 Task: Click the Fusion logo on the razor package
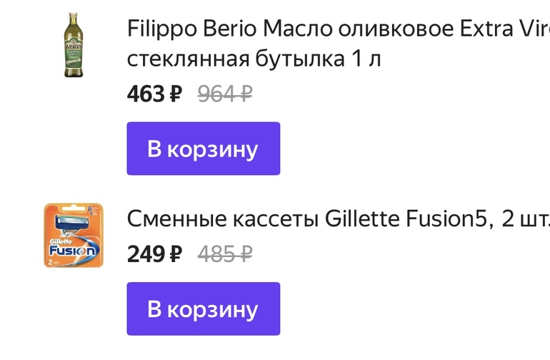pos(73,251)
